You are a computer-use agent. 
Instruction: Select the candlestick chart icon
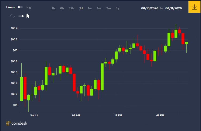(x=28, y=16)
